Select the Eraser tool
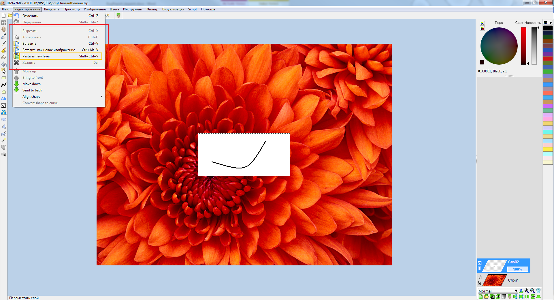Viewport: 554px width, 300px height. point(4,57)
